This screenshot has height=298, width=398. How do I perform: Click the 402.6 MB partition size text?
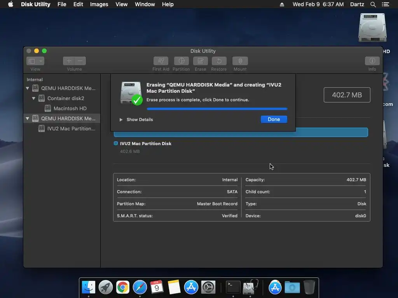[130, 151]
